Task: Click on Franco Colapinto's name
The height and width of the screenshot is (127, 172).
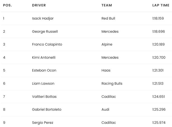Action: pos(47,44)
